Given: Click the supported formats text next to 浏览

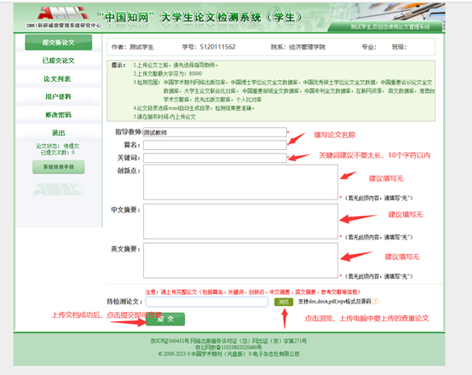Looking at the screenshot, I should [x=335, y=302].
